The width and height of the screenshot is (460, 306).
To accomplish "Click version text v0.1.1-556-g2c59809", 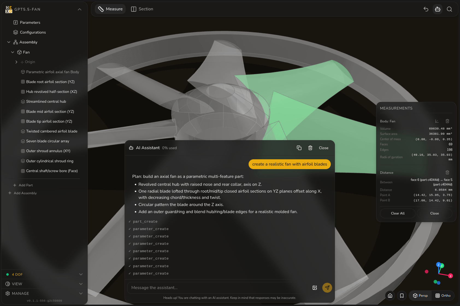I will (x=45, y=301).
